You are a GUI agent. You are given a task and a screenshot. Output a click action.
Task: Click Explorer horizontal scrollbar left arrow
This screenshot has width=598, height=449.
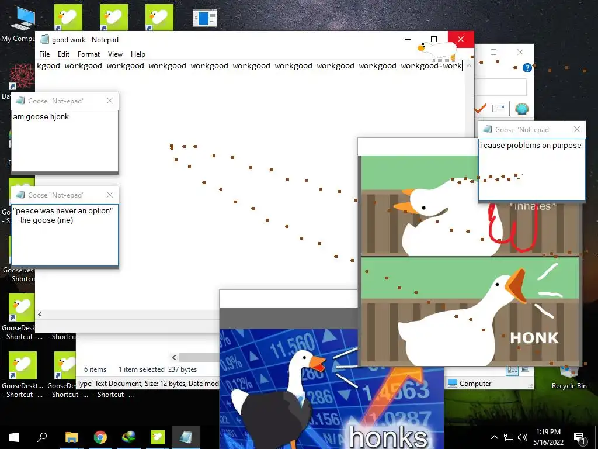174,357
